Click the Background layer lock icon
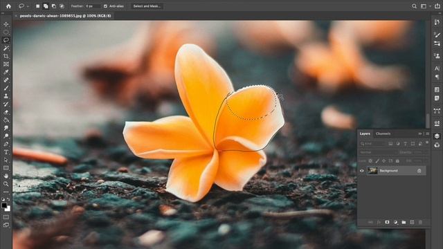Screen dimensions: 443x249 [419, 171]
